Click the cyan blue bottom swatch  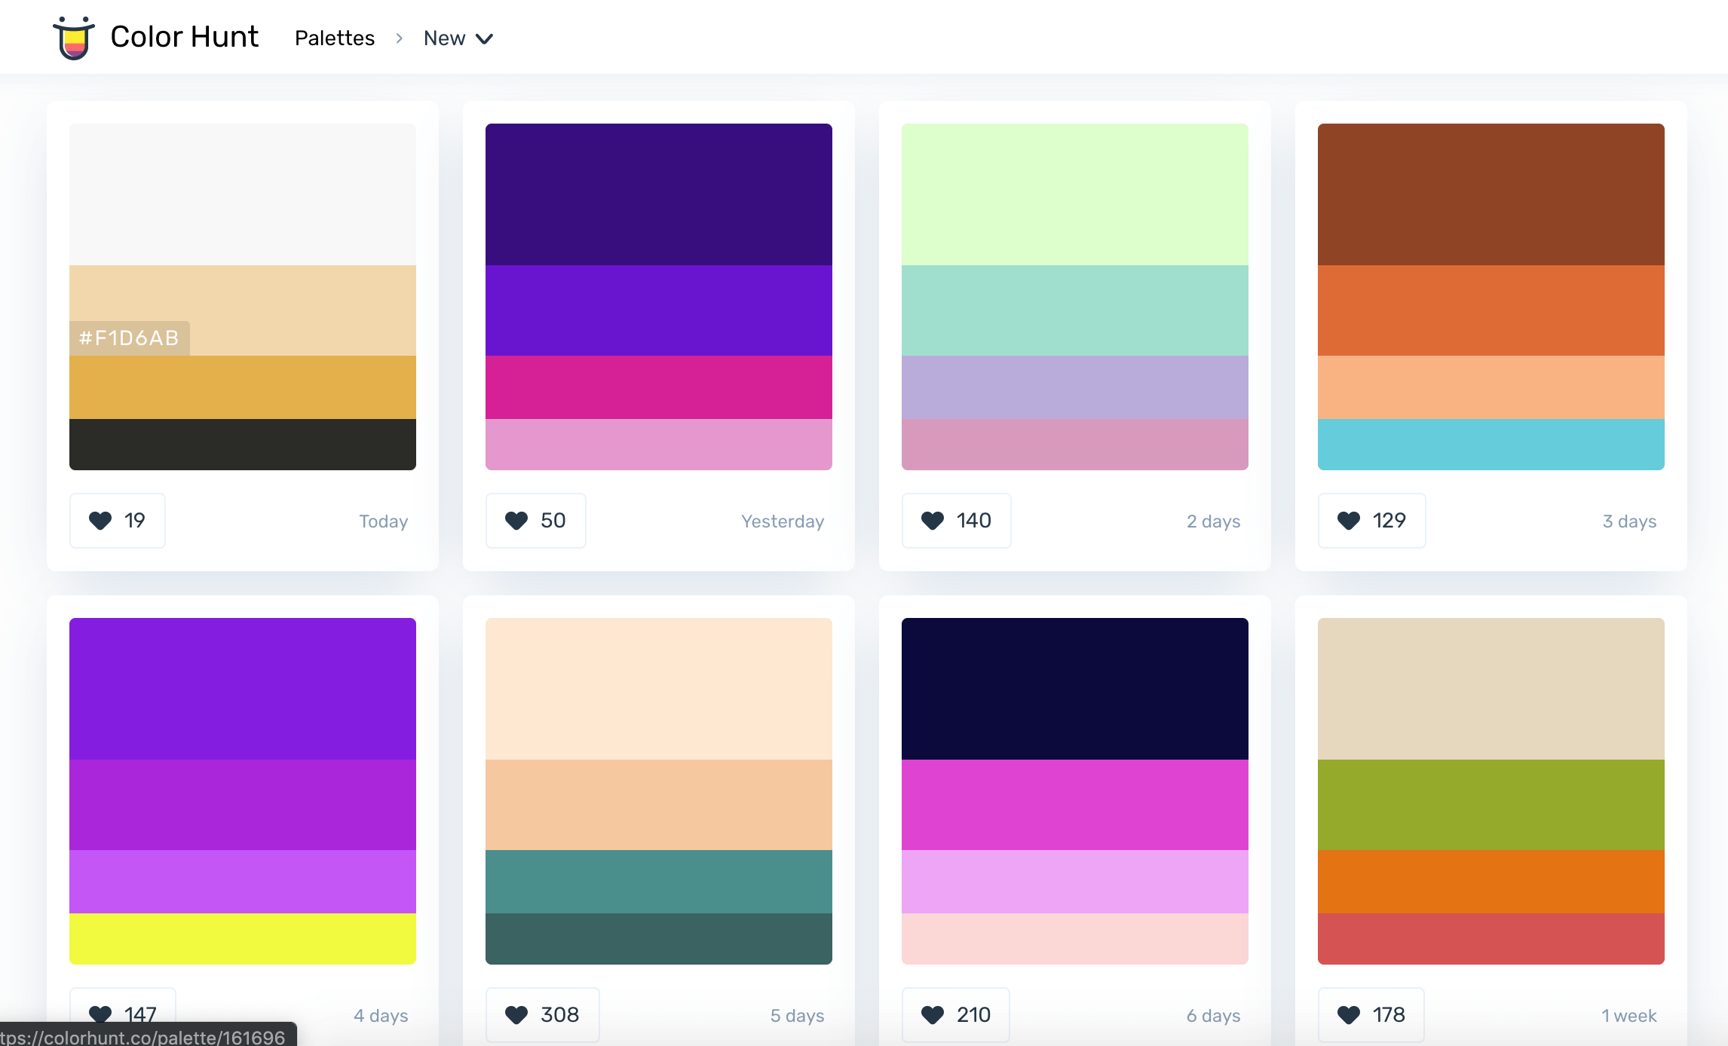(1491, 445)
